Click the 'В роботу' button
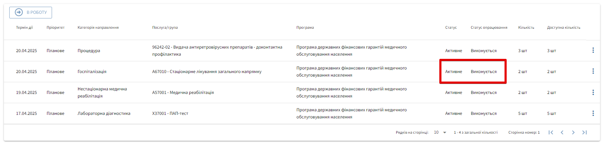The image size is (605, 145). pyautogui.click(x=31, y=12)
